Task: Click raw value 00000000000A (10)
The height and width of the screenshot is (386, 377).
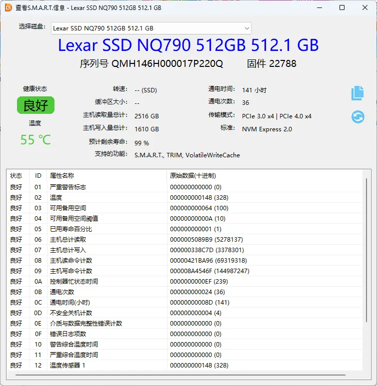Action: (x=197, y=219)
